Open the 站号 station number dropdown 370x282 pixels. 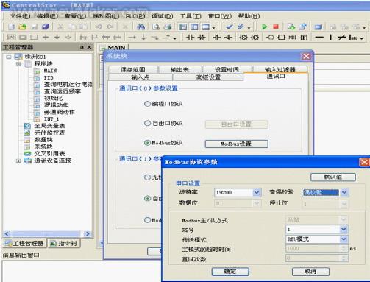pyautogui.click(x=344, y=229)
